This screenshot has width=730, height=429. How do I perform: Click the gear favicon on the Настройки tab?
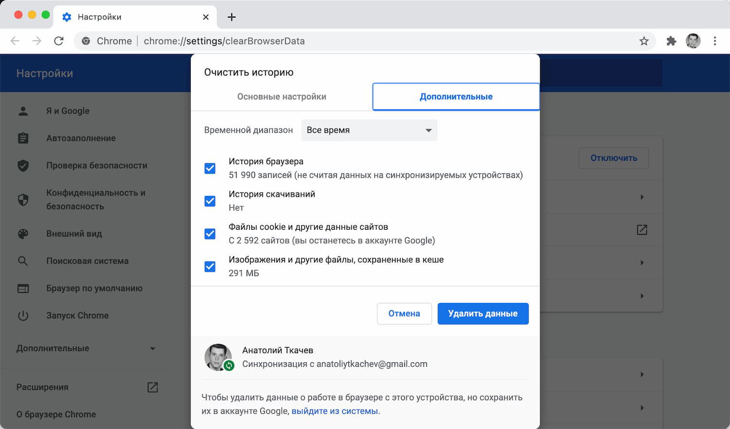(x=67, y=17)
